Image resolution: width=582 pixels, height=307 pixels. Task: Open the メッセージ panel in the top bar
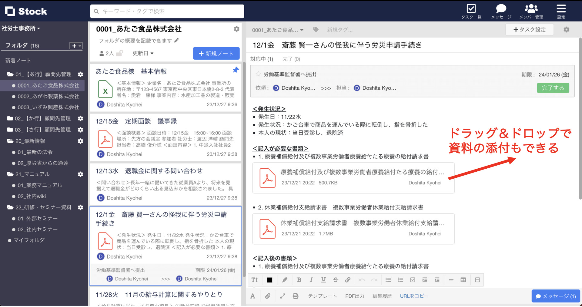[501, 11]
